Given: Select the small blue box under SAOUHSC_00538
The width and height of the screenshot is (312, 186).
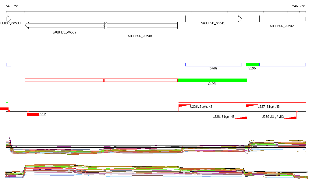Looking at the screenshot, I should click(x=9, y=65).
